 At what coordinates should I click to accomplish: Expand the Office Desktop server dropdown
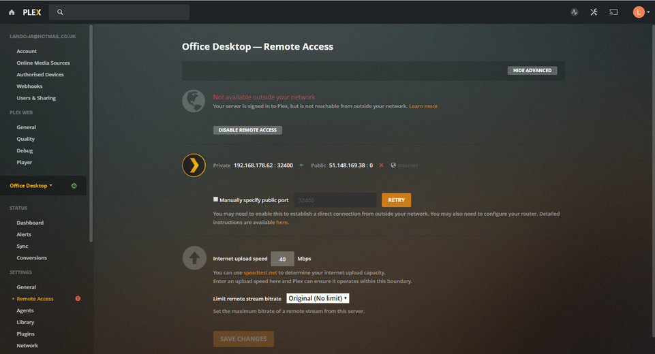[31, 185]
